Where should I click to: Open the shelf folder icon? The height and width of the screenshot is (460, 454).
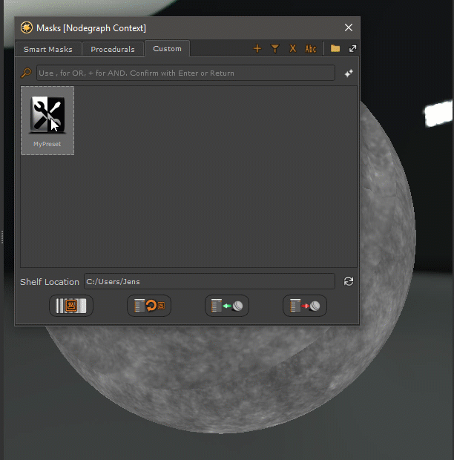coord(335,49)
